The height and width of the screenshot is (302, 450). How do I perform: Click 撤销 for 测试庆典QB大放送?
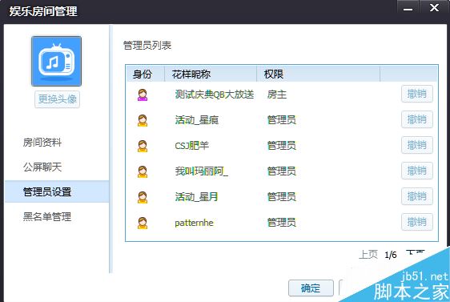[417, 94]
